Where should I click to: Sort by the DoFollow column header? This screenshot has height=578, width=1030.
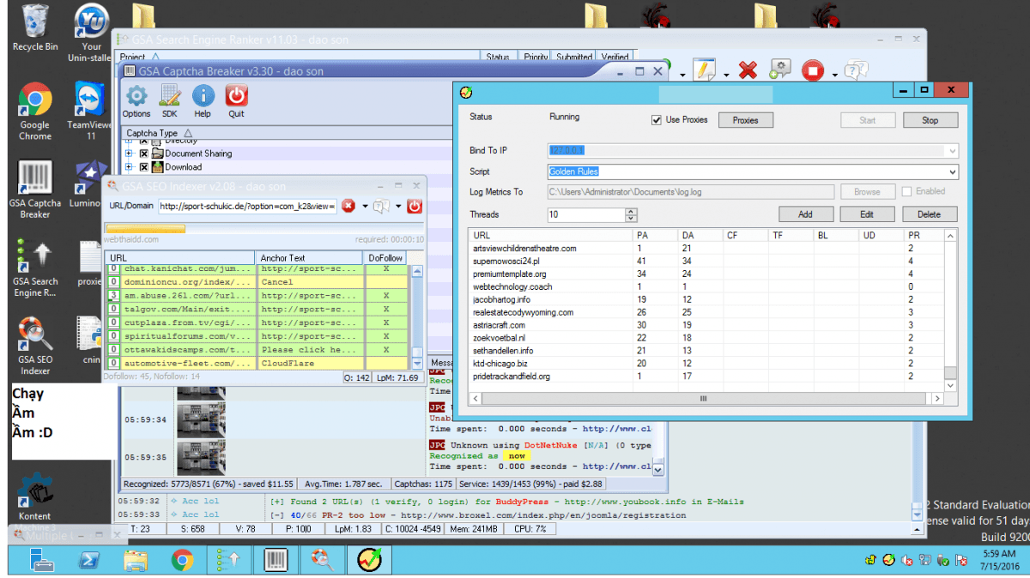pos(386,257)
